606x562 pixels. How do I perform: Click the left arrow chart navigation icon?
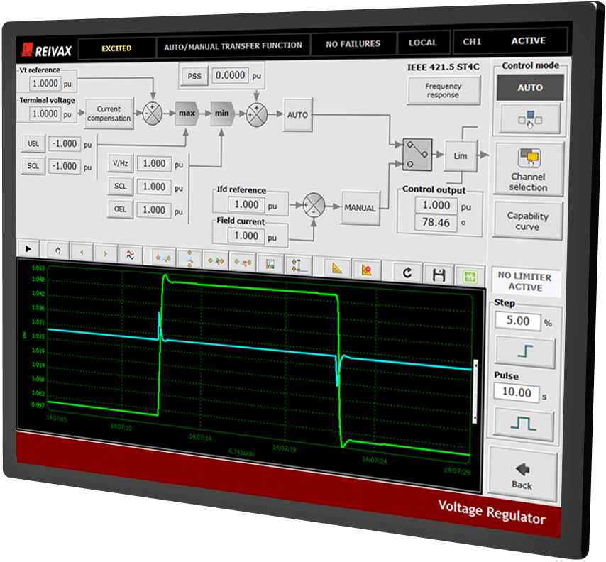point(82,253)
